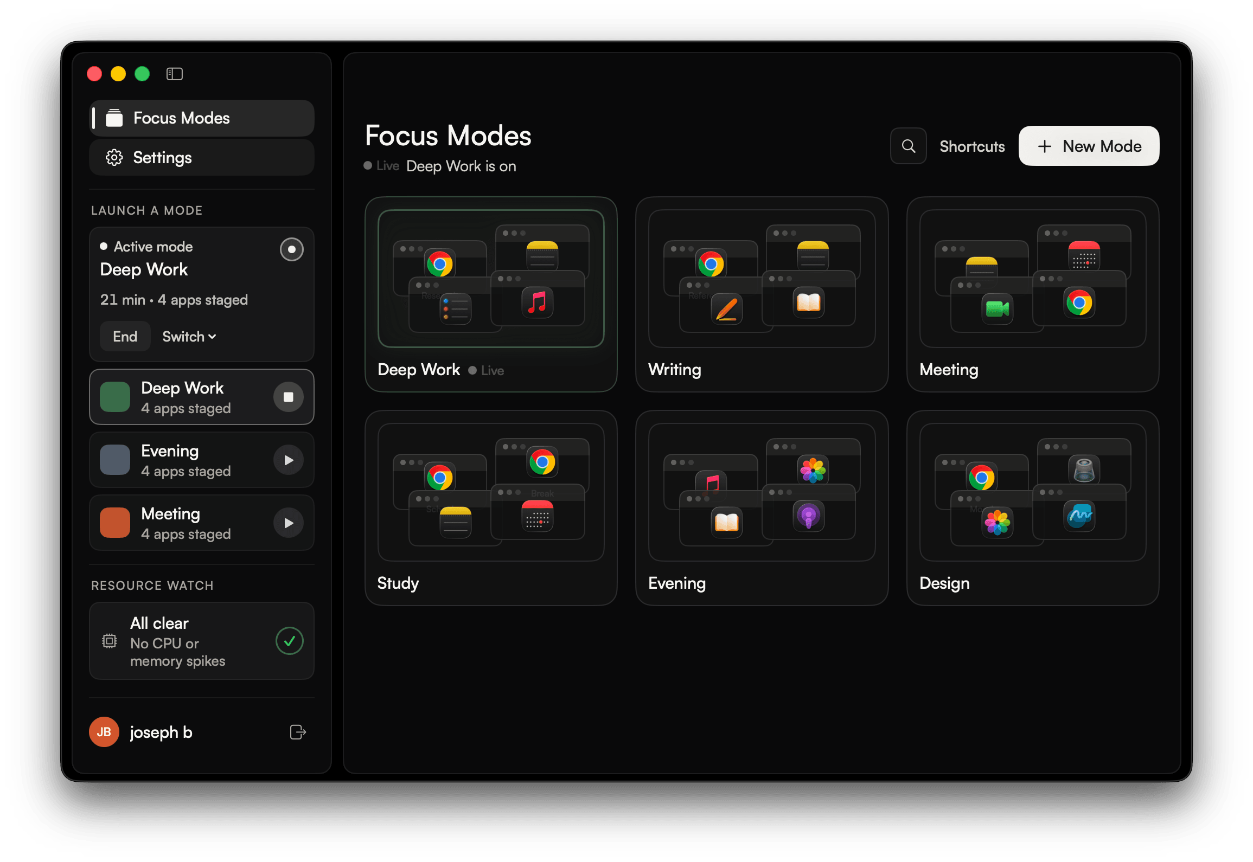The height and width of the screenshot is (862, 1253).
Task: Start the Meeting mode with play button
Action: tap(289, 523)
